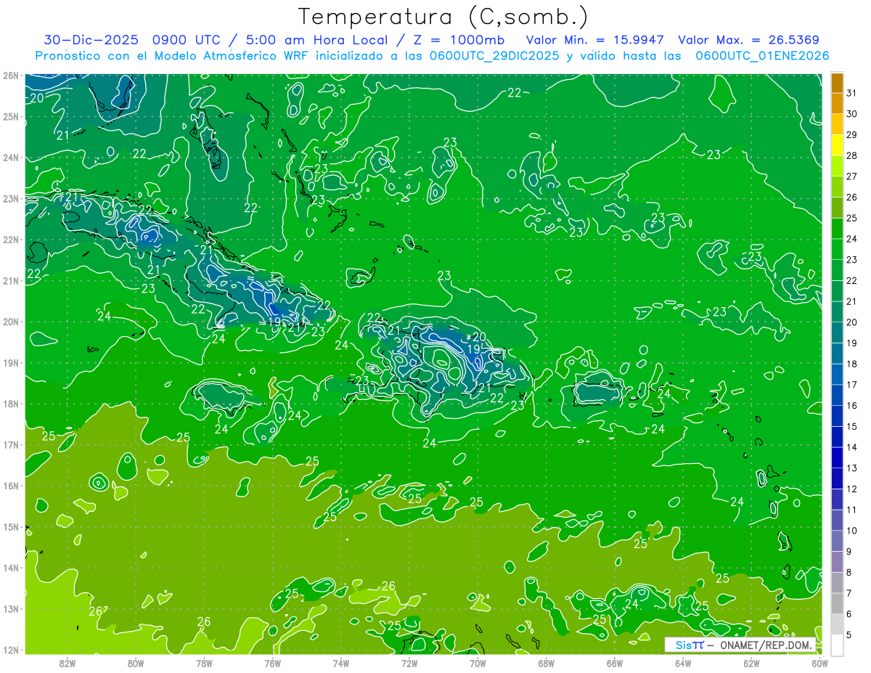This screenshot has height=673, width=871.
Task: Click the "20N" latitude axis label
Action: pyautogui.click(x=11, y=322)
